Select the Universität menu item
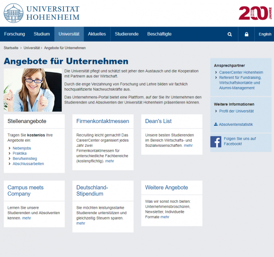This screenshot has width=274, height=257. click(x=69, y=34)
